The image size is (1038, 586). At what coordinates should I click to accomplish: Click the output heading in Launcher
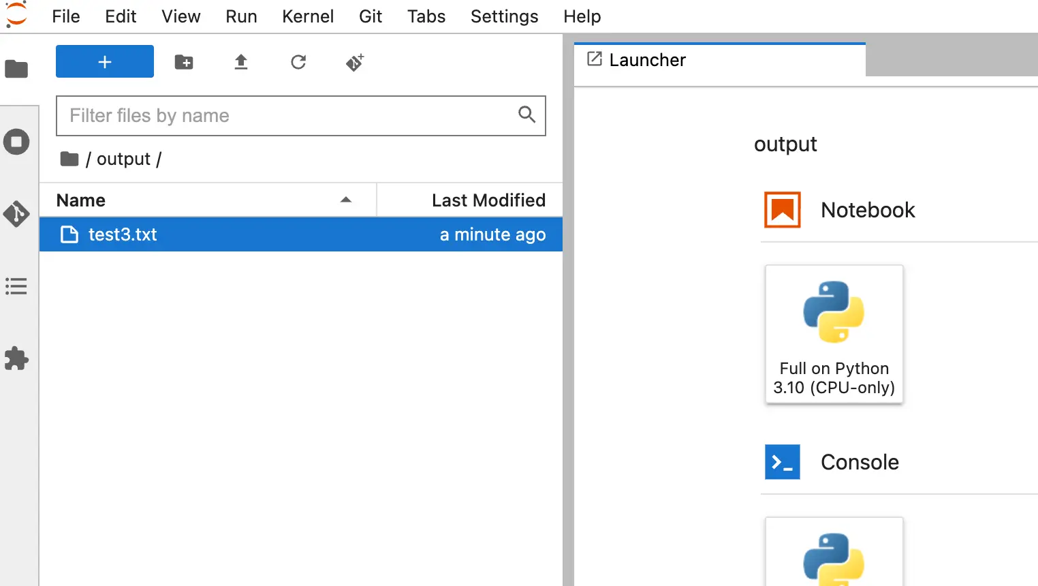point(785,144)
